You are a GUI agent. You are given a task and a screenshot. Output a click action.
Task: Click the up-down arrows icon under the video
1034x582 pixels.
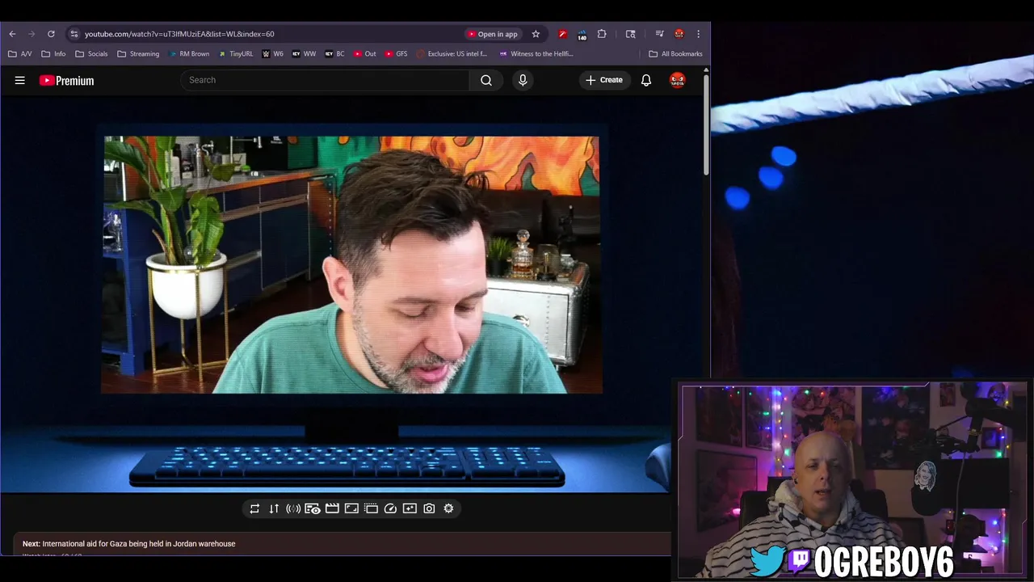coord(274,508)
